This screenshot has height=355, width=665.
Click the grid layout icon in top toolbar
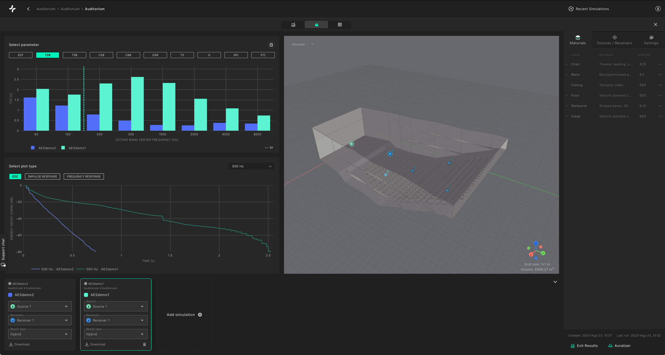340,25
